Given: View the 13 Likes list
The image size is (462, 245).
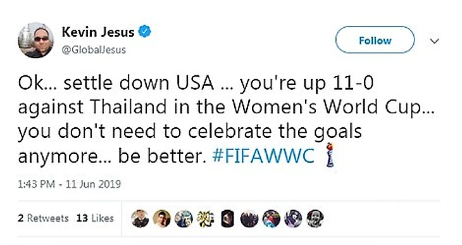Looking at the screenshot, I should coord(95,218).
